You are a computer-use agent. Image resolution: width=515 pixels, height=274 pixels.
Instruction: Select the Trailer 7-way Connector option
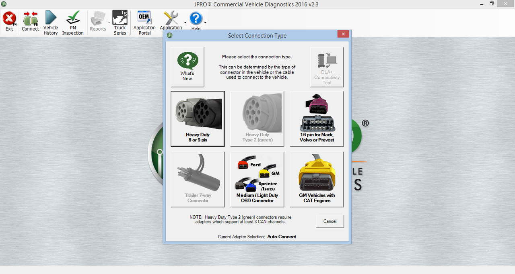point(198,179)
